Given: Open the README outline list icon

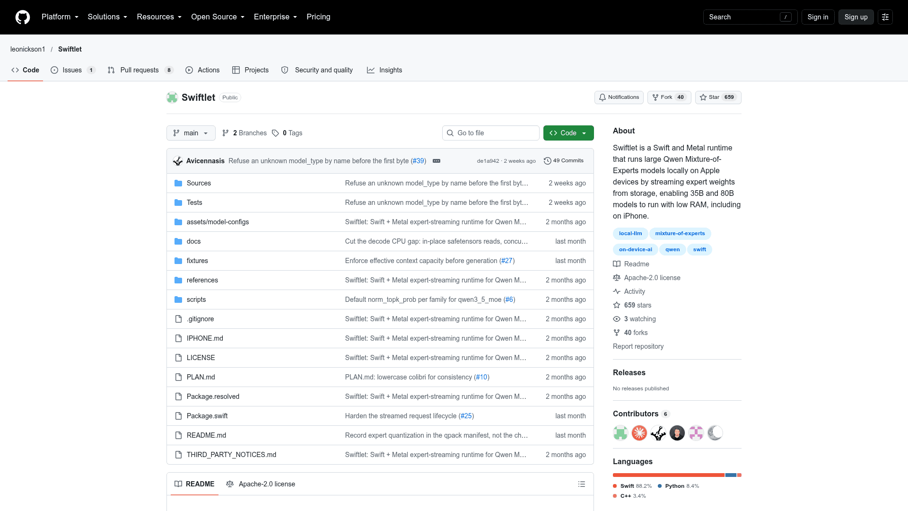Looking at the screenshot, I should 581,484.
